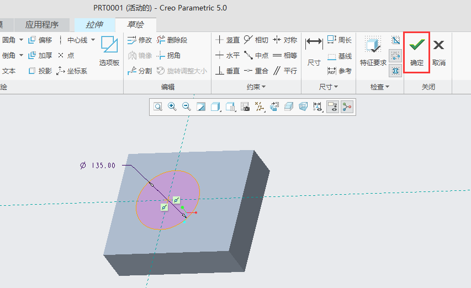Zoom out using the magnifier minus icon

187,107
